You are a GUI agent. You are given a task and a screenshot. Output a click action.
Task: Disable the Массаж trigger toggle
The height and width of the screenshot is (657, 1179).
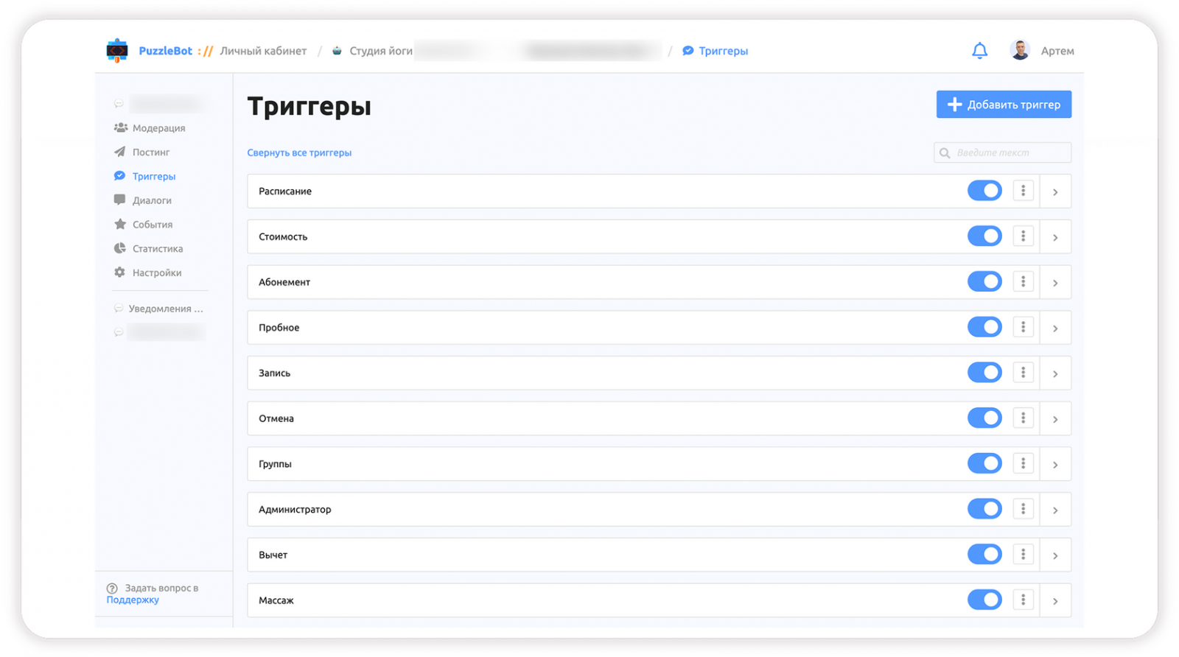(x=984, y=600)
